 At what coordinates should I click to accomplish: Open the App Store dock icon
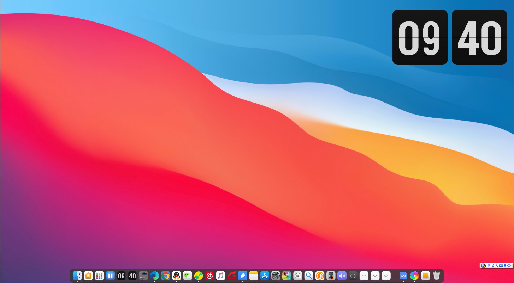coord(265,276)
